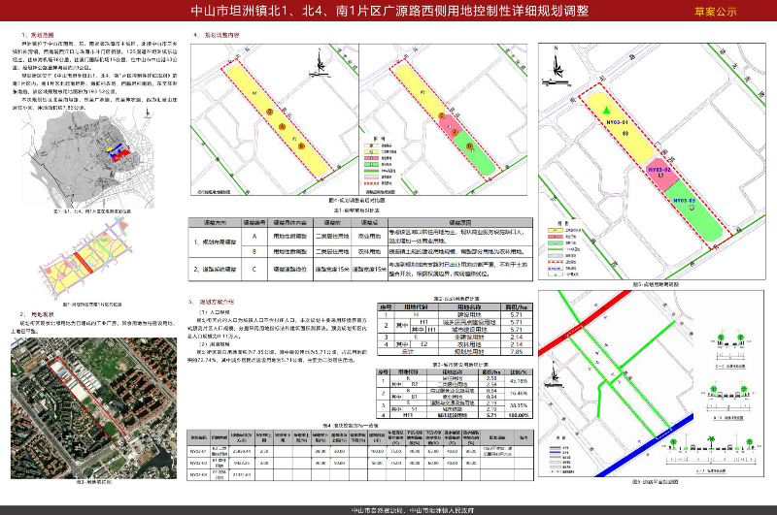Click the scale bar in the land-use plan map
This screenshot has height=515, width=777.
coord(554,81)
